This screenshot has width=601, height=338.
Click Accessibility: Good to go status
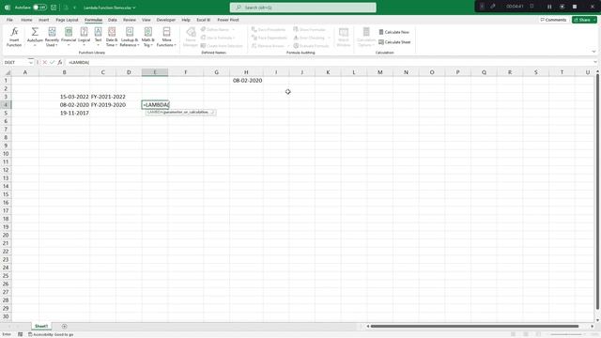[51, 334]
